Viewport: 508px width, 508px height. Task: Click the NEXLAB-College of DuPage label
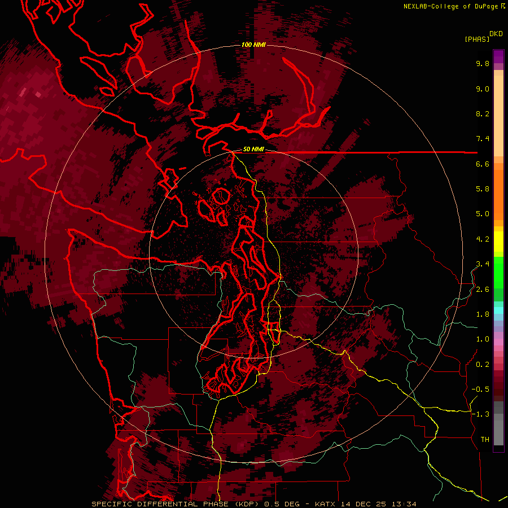click(x=452, y=6)
